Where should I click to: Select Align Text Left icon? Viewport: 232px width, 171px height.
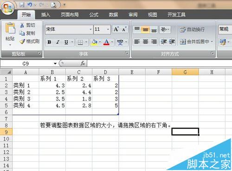click(x=137, y=42)
